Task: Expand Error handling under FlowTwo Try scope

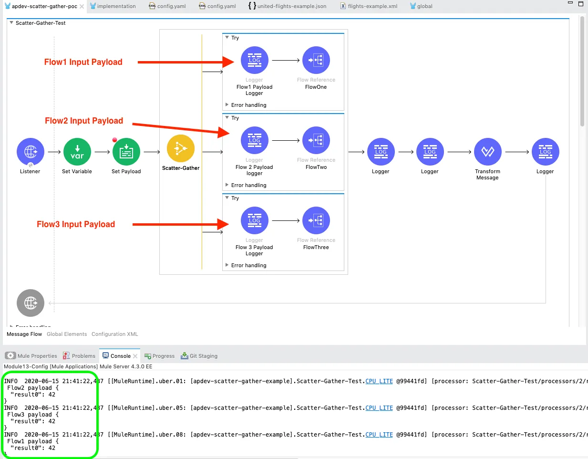Action: 227,185
